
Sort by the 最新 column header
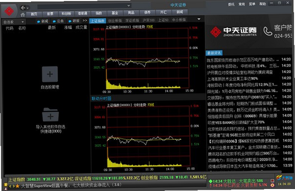tap(52, 28)
